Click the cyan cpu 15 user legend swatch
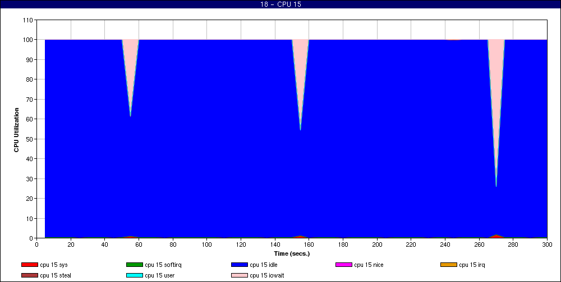 click(135, 276)
